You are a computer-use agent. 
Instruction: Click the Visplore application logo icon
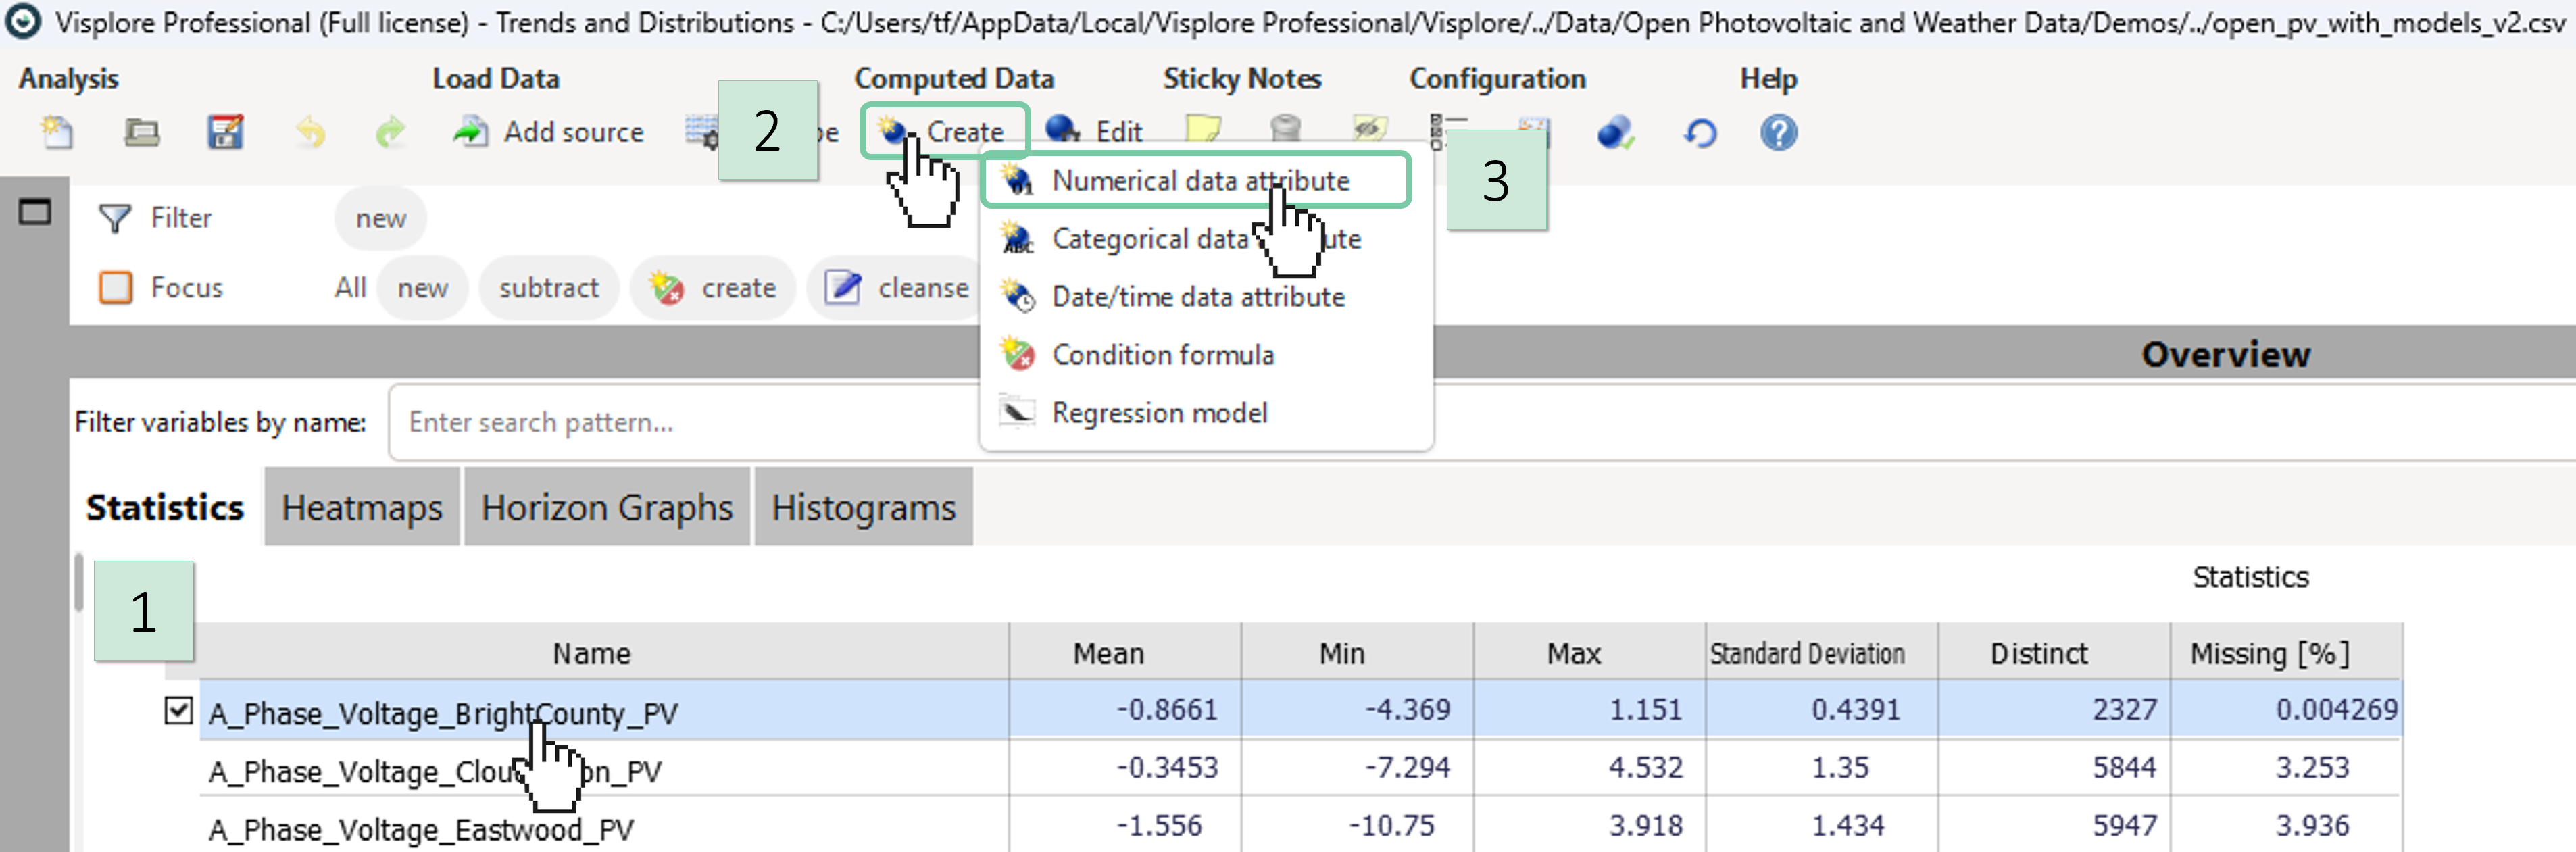click(22, 21)
